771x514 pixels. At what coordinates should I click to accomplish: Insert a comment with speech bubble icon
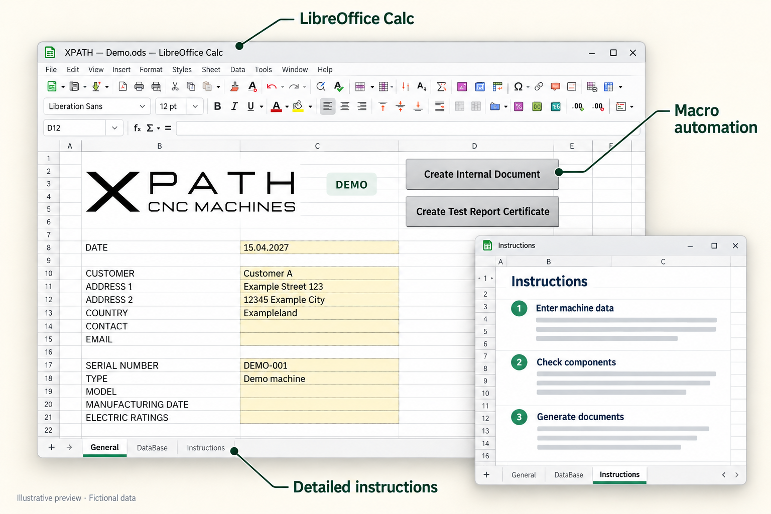coord(555,87)
